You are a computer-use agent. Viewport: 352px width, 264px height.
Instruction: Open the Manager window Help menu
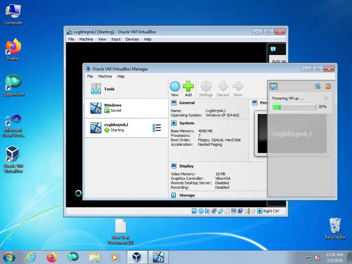pyautogui.click(x=121, y=76)
